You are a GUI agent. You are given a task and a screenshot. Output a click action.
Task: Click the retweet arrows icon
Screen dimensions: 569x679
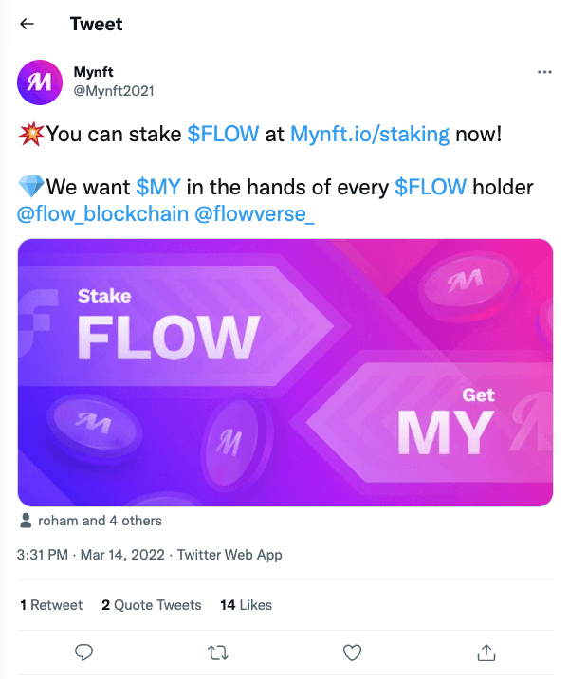[218, 651]
